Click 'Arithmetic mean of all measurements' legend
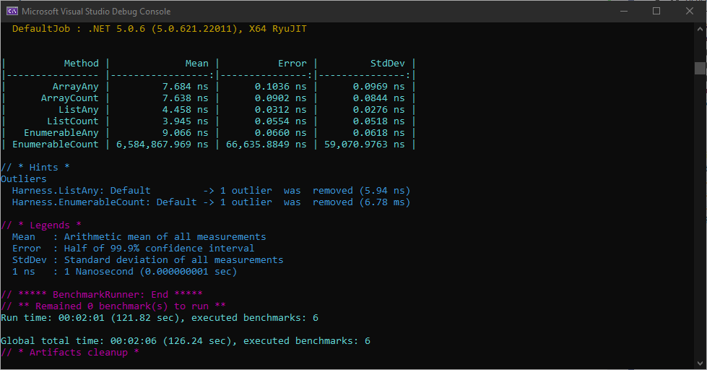 coord(165,237)
